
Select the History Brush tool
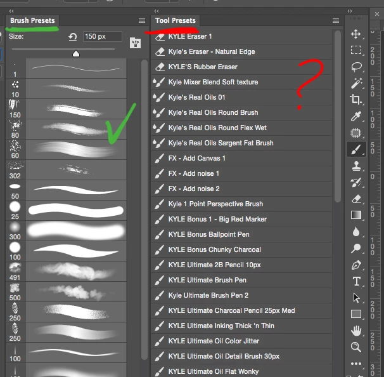point(356,183)
